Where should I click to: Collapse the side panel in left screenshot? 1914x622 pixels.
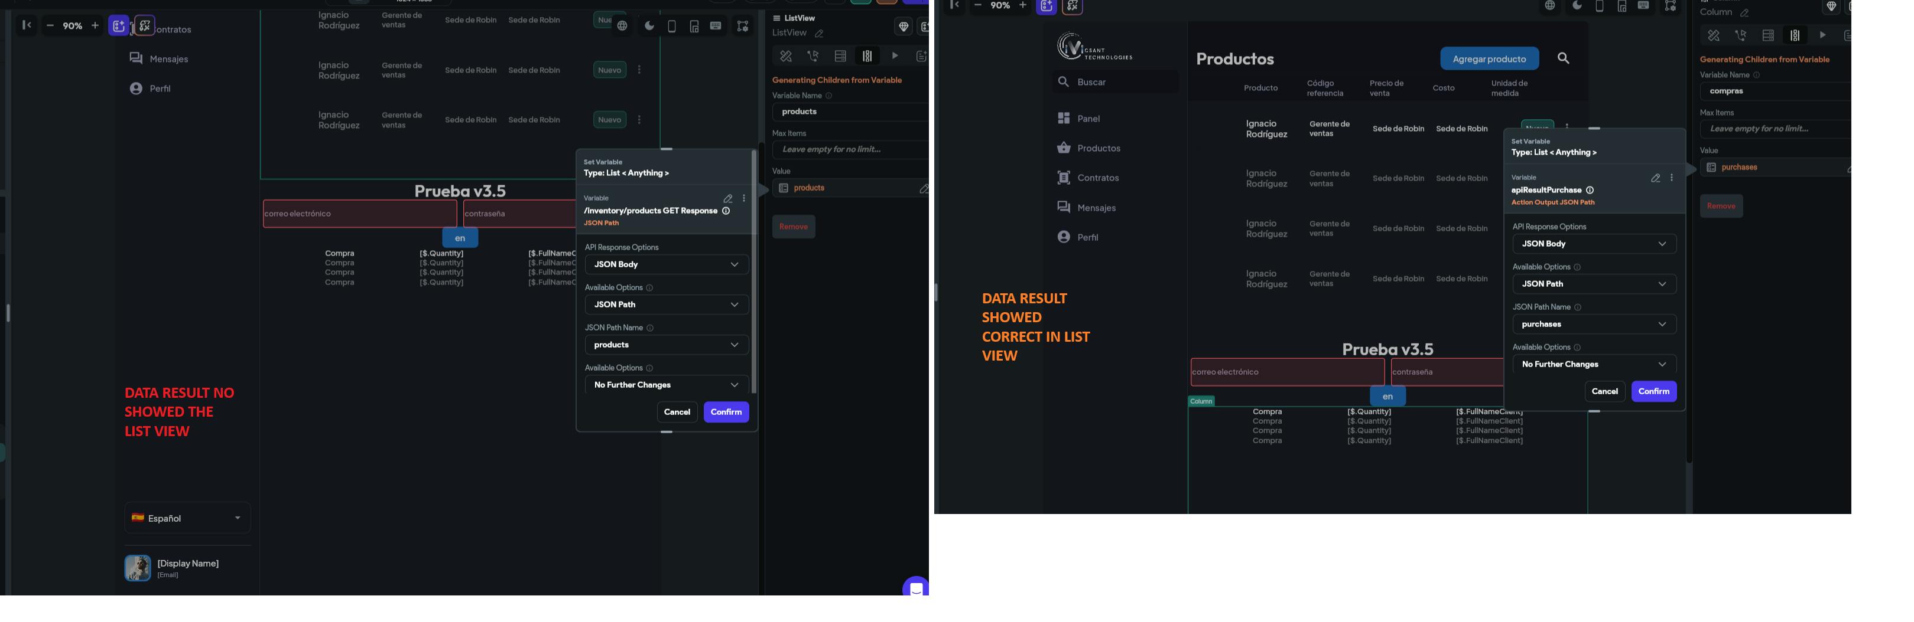tap(27, 25)
